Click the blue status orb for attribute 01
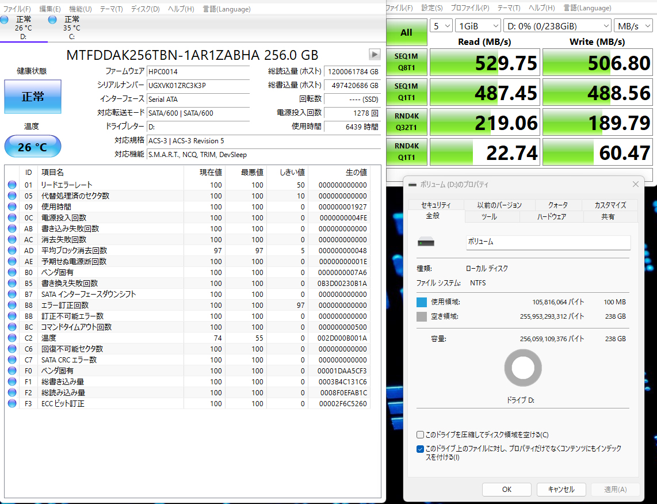 [x=12, y=185]
